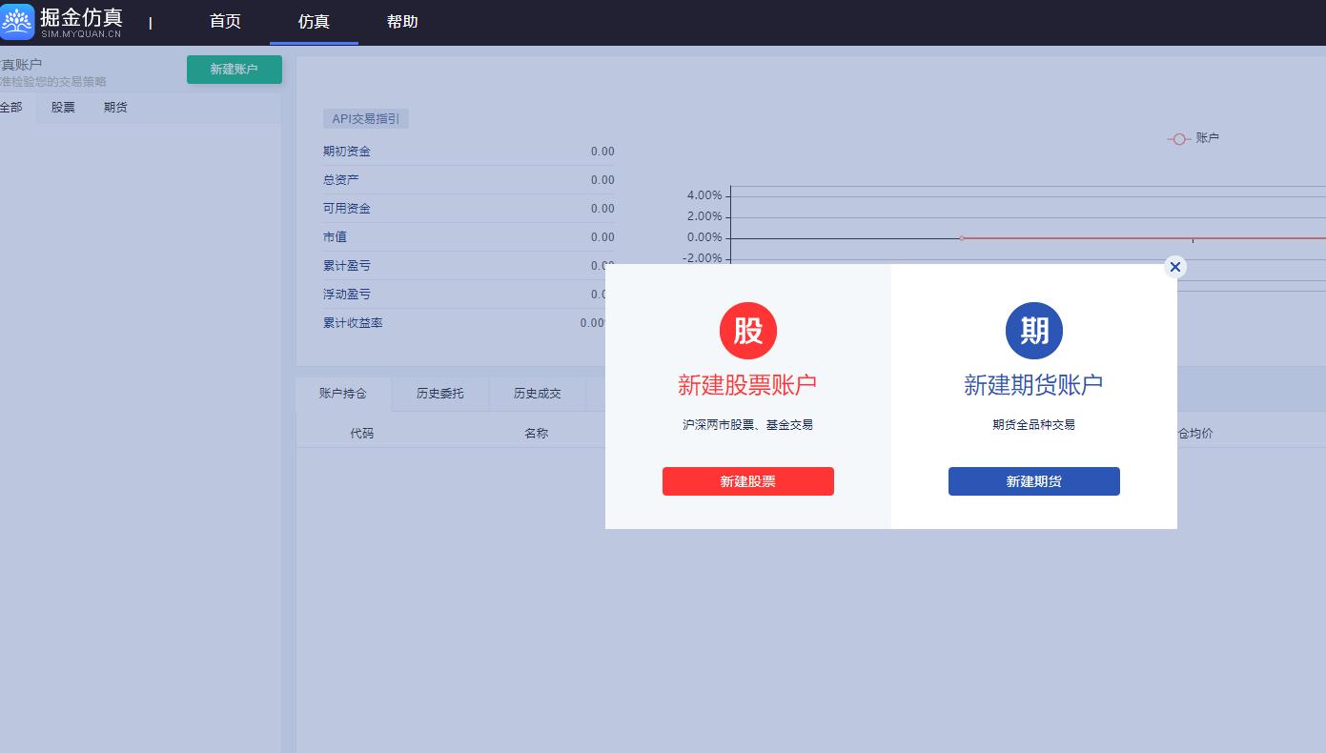This screenshot has height=753, width=1326.
Task: Dismiss the account dialog with the × button
Action: click(1175, 267)
